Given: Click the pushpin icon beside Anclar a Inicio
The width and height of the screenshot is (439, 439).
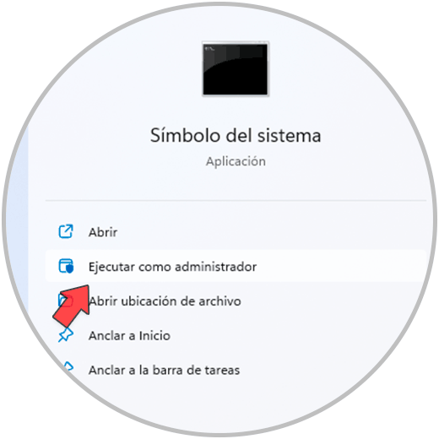Looking at the screenshot, I should 66,335.
